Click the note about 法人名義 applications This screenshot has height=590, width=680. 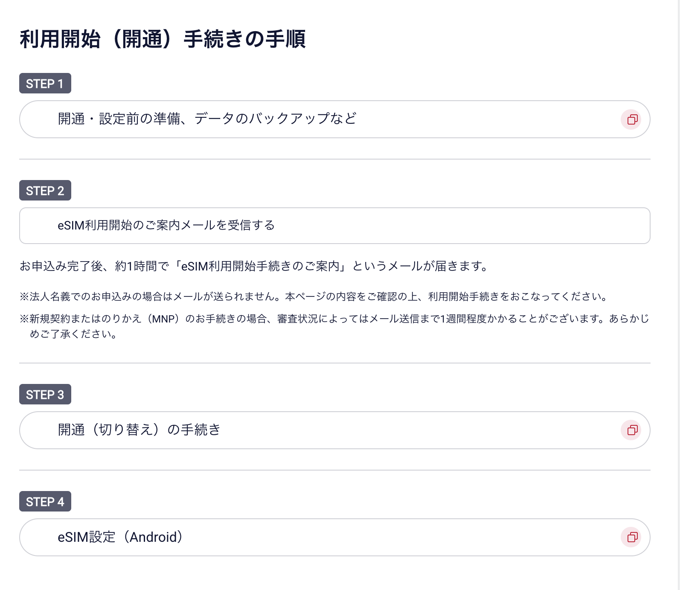314,296
